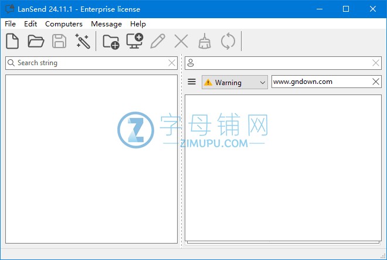Open the Computers menu
The image size is (387, 260).
click(x=64, y=24)
